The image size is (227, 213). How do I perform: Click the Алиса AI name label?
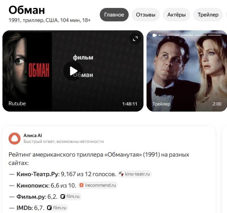coord(33,135)
